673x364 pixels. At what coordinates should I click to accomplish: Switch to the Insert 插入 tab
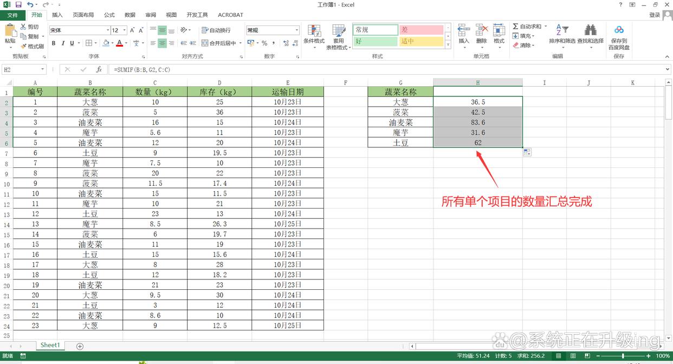[x=57, y=15]
